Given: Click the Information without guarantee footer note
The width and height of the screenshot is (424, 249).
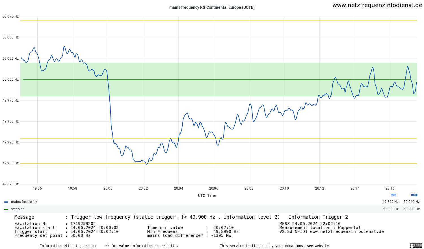Looking at the screenshot, I should (68, 246).
